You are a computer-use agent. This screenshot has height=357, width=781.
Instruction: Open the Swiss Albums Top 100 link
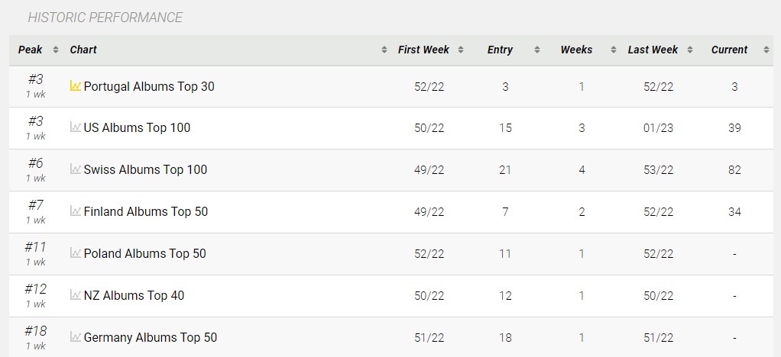tap(145, 169)
